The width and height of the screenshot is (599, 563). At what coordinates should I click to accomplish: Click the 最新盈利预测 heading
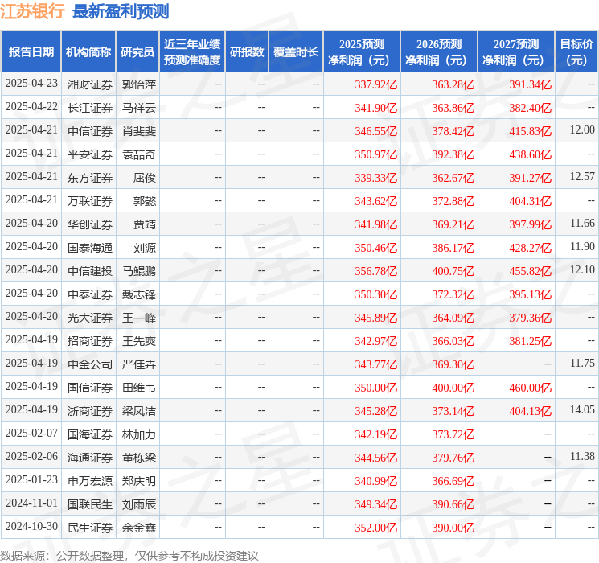pyautogui.click(x=121, y=11)
